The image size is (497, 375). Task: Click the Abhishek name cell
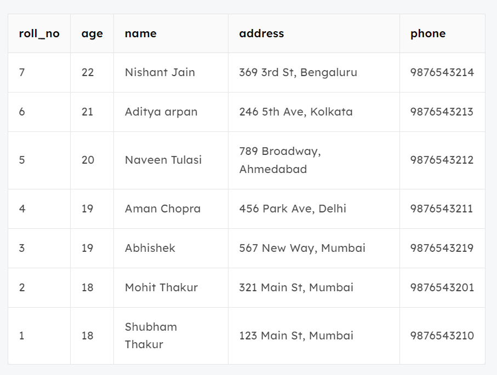[150, 248]
